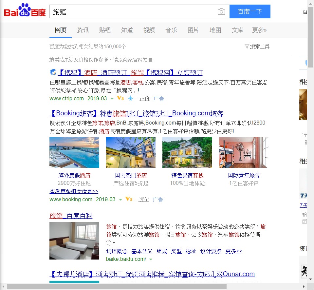Click the scroll left arrow
This screenshot has width=314, height=290.
click(3, 287)
